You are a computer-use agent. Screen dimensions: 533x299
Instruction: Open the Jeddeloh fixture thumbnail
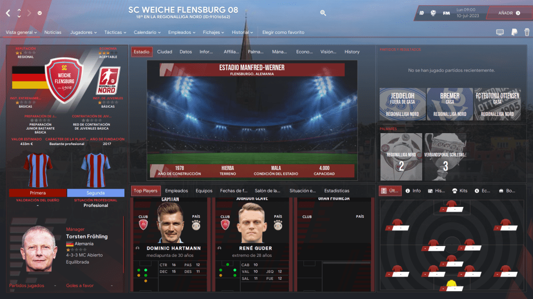402,104
